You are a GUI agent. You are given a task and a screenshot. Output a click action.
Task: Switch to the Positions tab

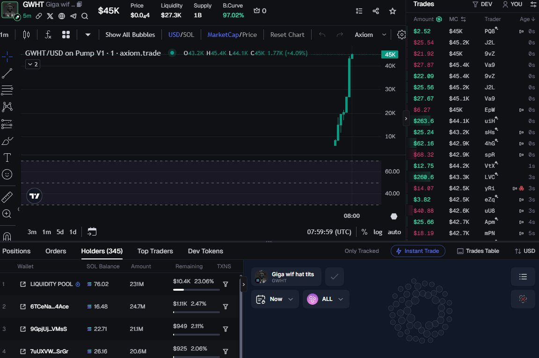[x=16, y=251]
